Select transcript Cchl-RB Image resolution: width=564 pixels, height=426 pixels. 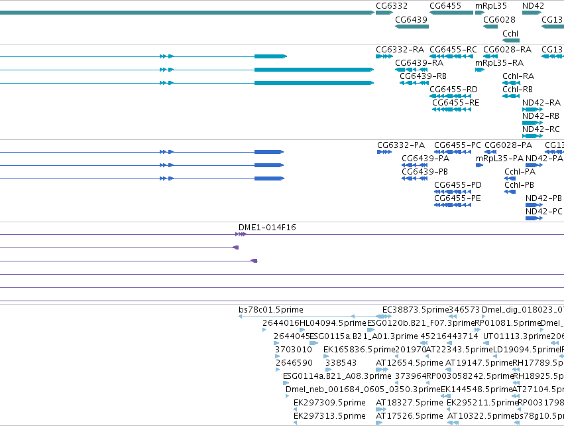[517, 90]
